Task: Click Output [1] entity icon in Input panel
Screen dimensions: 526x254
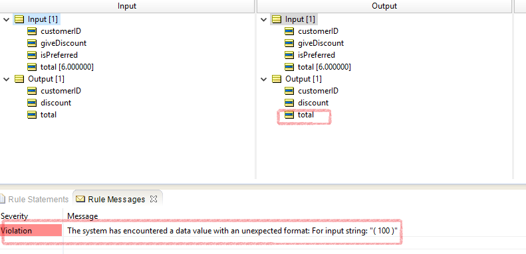Action: coord(19,79)
